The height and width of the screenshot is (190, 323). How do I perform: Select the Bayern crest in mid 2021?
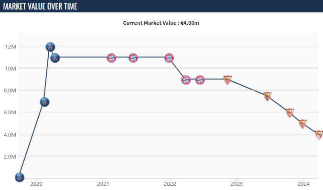[x=133, y=58]
